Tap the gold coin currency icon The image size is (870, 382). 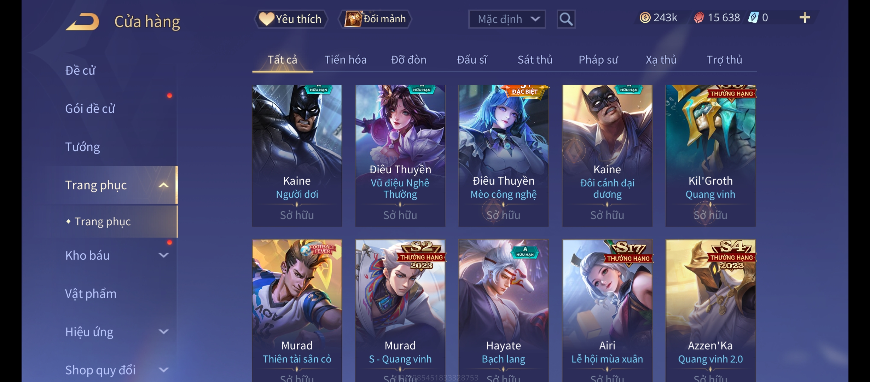(645, 18)
